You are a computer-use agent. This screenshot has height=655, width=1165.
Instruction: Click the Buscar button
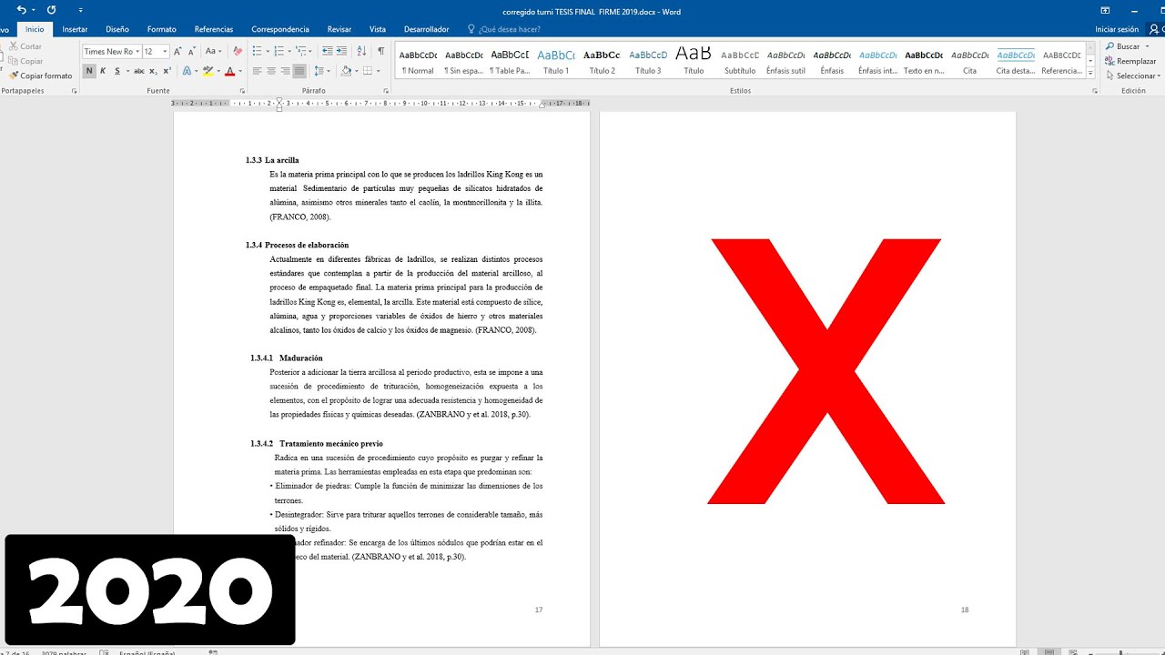(x=1124, y=46)
